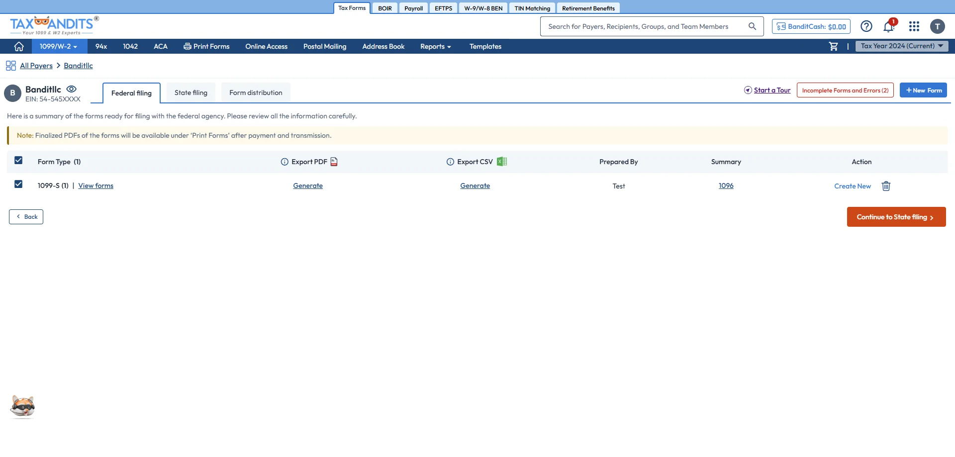Open Print Forms in navigation

pyautogui.click(x=206, y=46)
